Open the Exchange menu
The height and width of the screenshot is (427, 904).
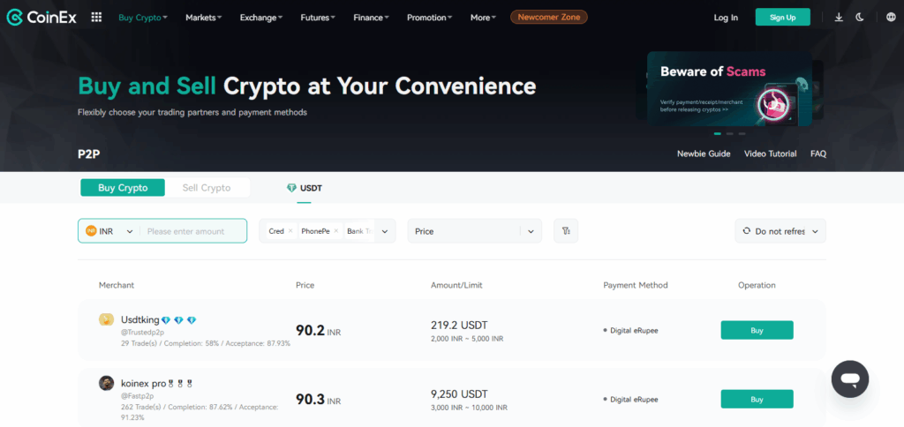261,18
